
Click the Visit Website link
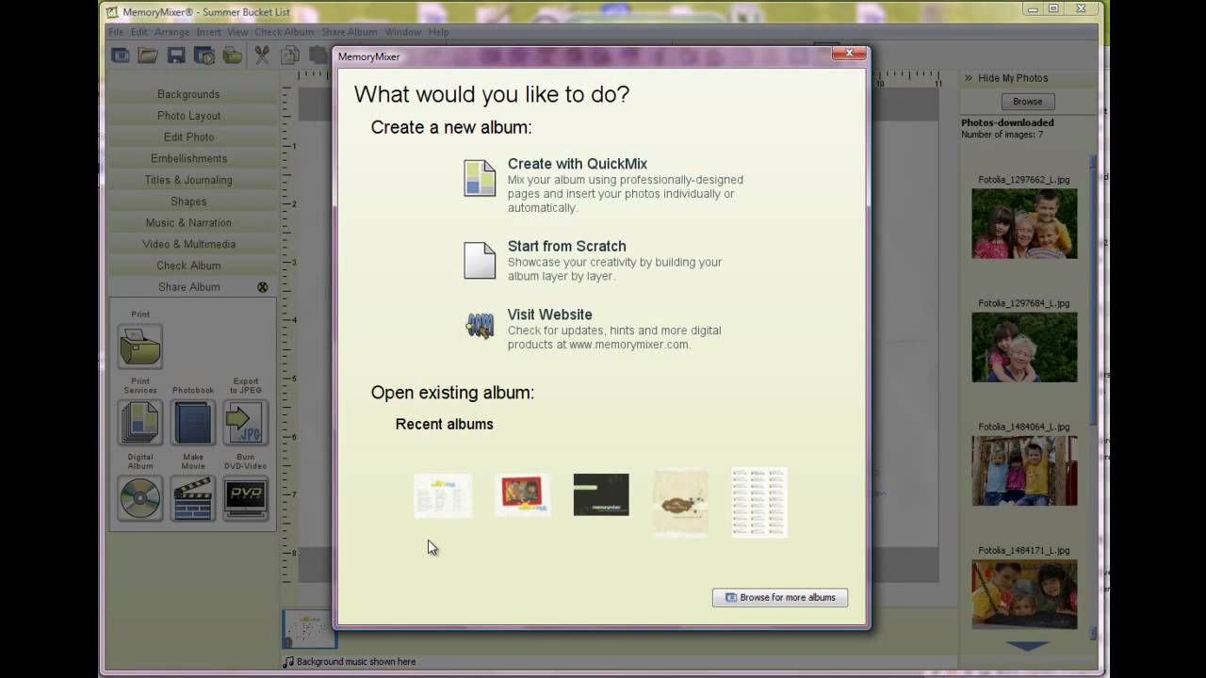549,315
